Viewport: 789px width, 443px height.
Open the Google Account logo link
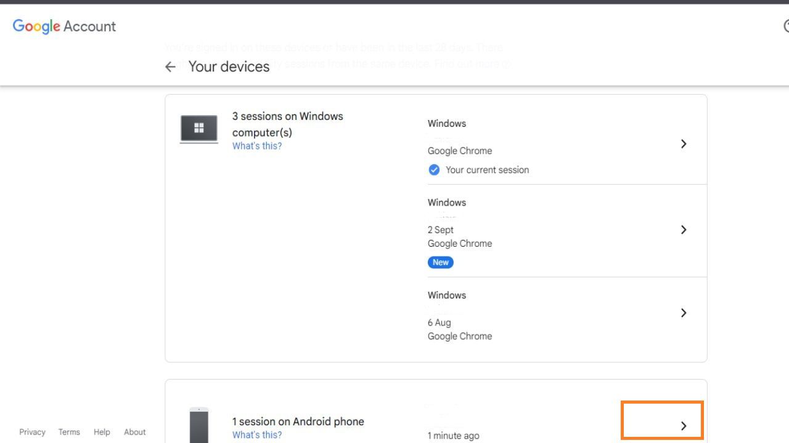[x=64, y=26]
